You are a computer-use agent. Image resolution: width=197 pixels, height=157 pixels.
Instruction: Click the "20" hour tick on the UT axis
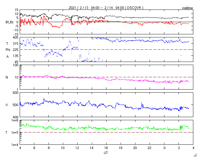[x=135, y=148]
